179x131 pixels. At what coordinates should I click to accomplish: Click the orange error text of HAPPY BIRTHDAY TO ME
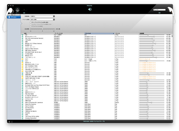coord(147,78)
